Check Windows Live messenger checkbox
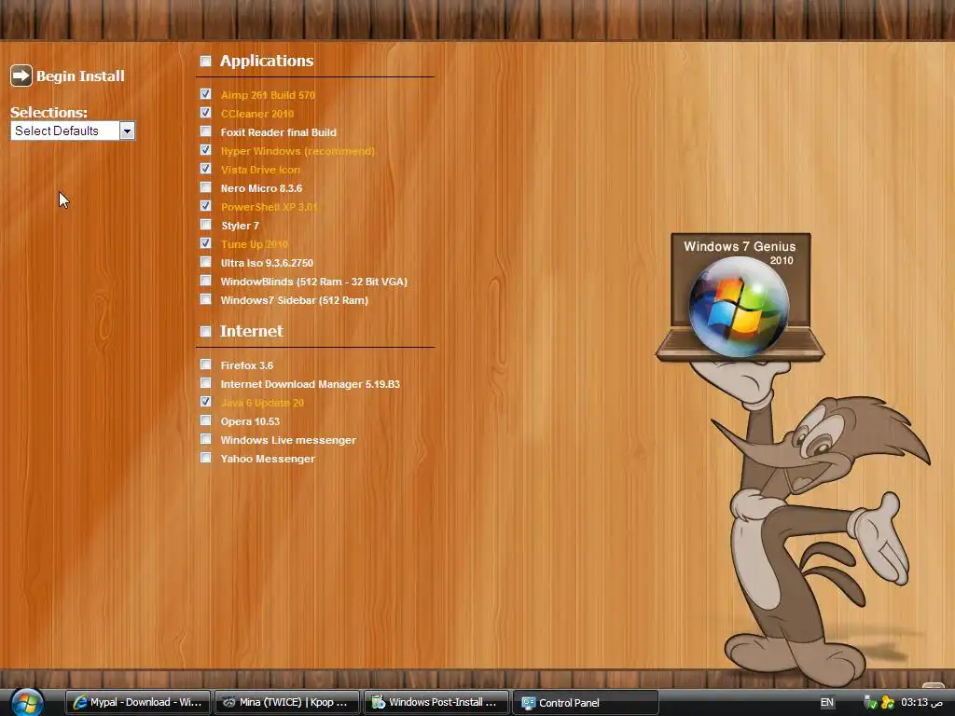The image size is (955, 716). (x=206, y=440)
